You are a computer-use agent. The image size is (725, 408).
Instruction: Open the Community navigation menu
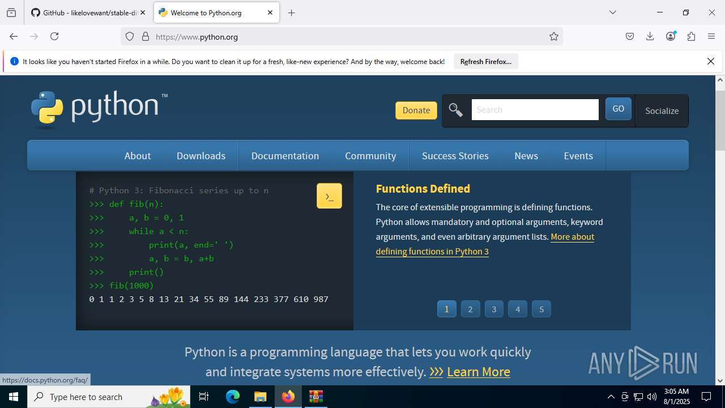click(370, 156)
